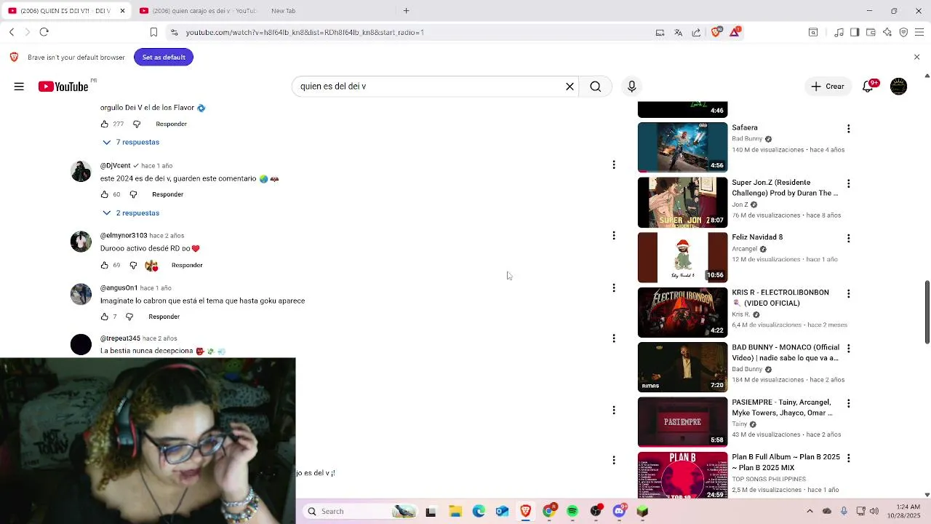Viewport: 931px width, 524px height.
Task: Open Discord from the taskbar
Action: coord(620,512)
